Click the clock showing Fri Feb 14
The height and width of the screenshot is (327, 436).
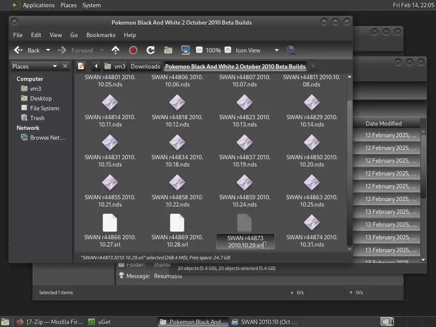point(413,5)
